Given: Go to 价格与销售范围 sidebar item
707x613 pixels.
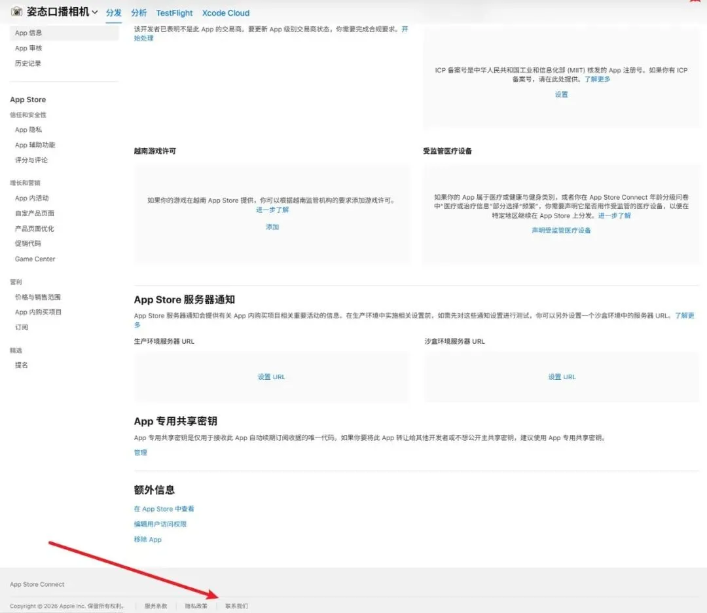Looking at the screenshot, I should pos(38,297).
